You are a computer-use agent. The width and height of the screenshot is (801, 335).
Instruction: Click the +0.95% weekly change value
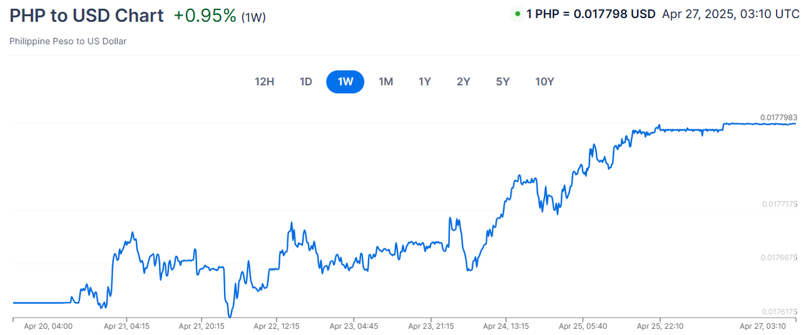[205, 16]
